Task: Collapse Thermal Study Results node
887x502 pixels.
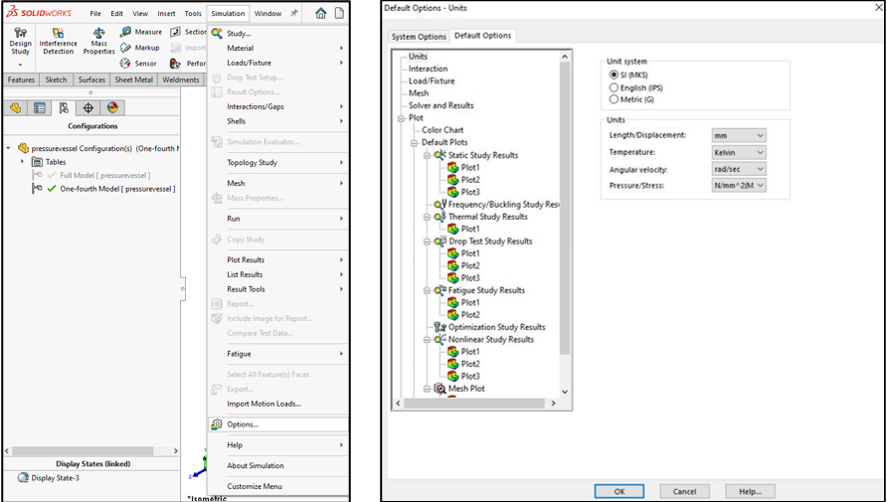Action: [428, 217]
